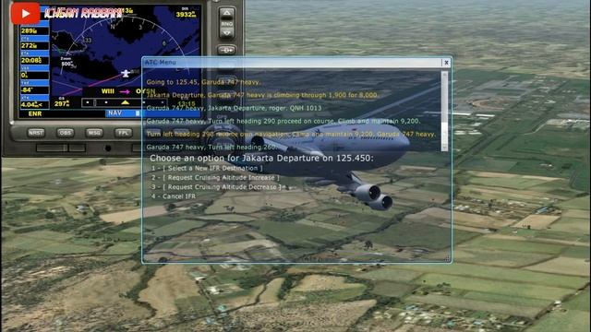Click the red YouTube play logo

tap(25, 13)
